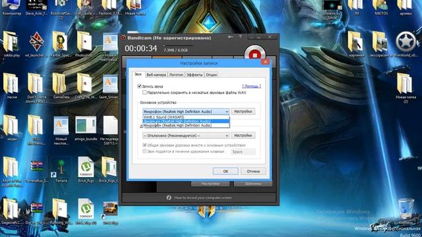Image resolution: width=422 pixels, height=237 pixels.
Task: Open the Lost_Castle folder icon
Action: [x=85, y=7]
